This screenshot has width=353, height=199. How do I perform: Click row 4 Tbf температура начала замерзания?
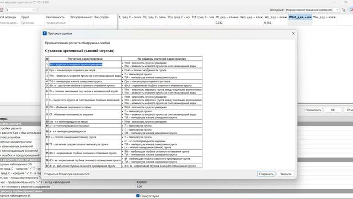tap(76, 81)
